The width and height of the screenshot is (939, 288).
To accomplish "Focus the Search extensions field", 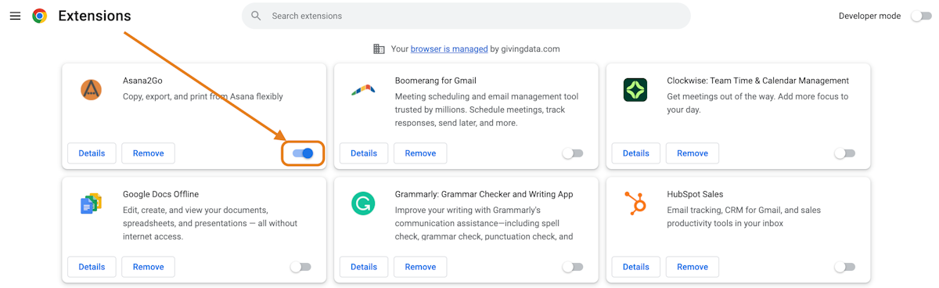I will point(466,16).
